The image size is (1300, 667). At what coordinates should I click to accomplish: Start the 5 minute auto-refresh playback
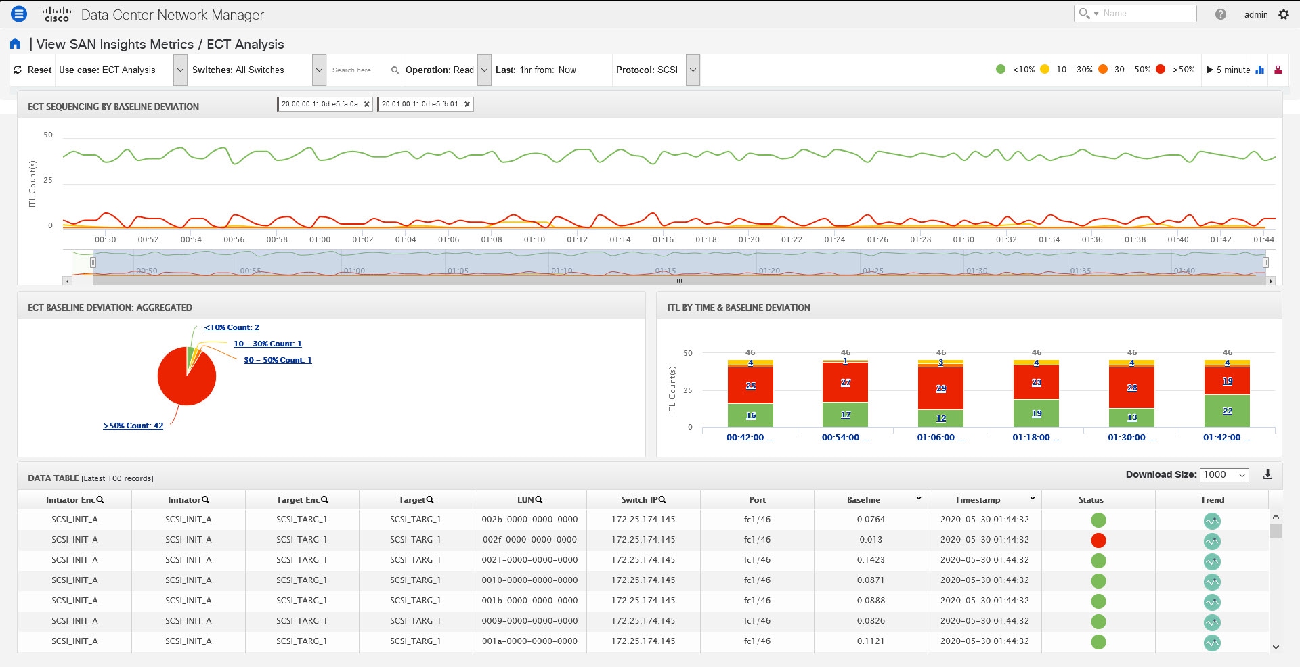[1209, 70]
